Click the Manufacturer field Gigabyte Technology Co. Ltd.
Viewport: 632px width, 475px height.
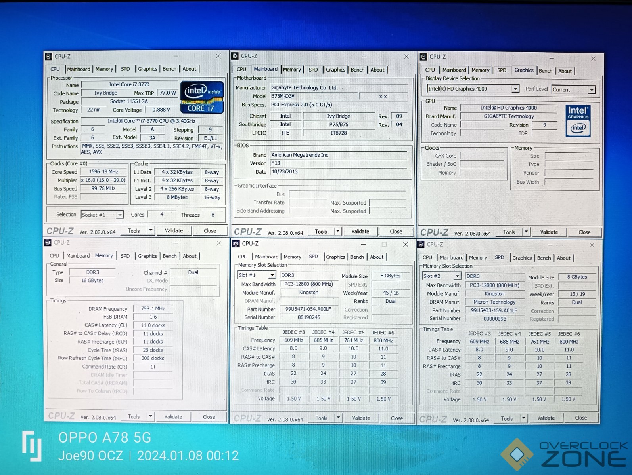click(339, 87)
